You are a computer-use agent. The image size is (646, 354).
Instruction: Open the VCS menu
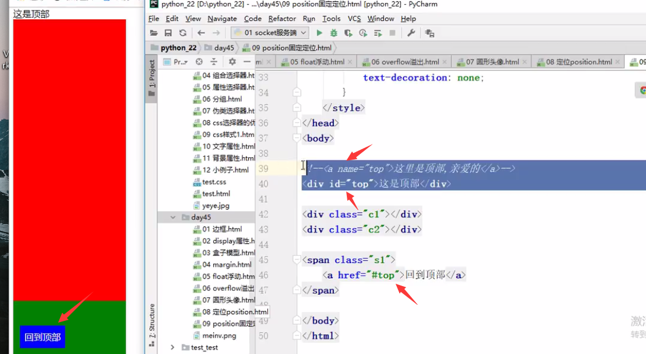(x=354, y=19)
